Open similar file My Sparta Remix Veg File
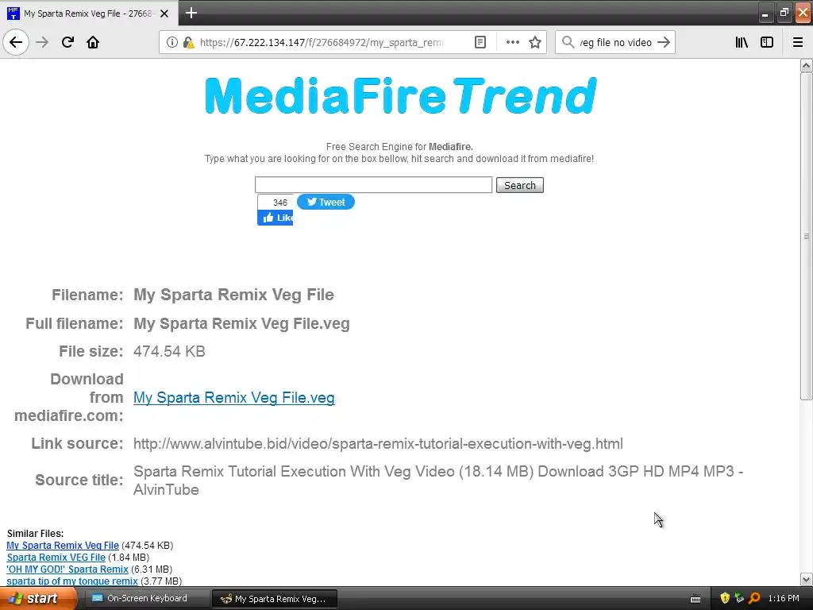 click(x=63, y=545)
